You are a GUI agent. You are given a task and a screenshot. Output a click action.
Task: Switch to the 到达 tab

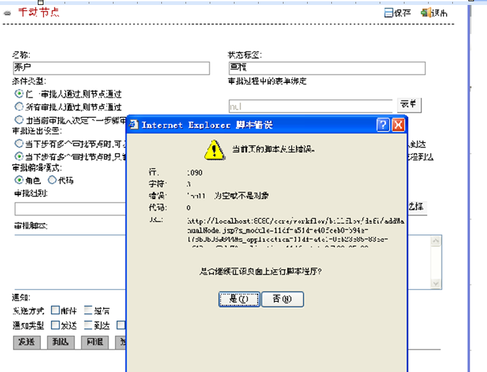click(61, 342)
